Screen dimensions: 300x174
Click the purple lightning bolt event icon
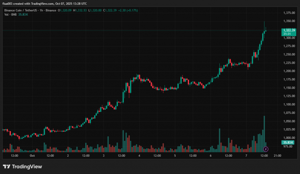tap(266, 149)
